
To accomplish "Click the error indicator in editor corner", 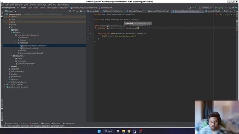I will coord(217,15).
